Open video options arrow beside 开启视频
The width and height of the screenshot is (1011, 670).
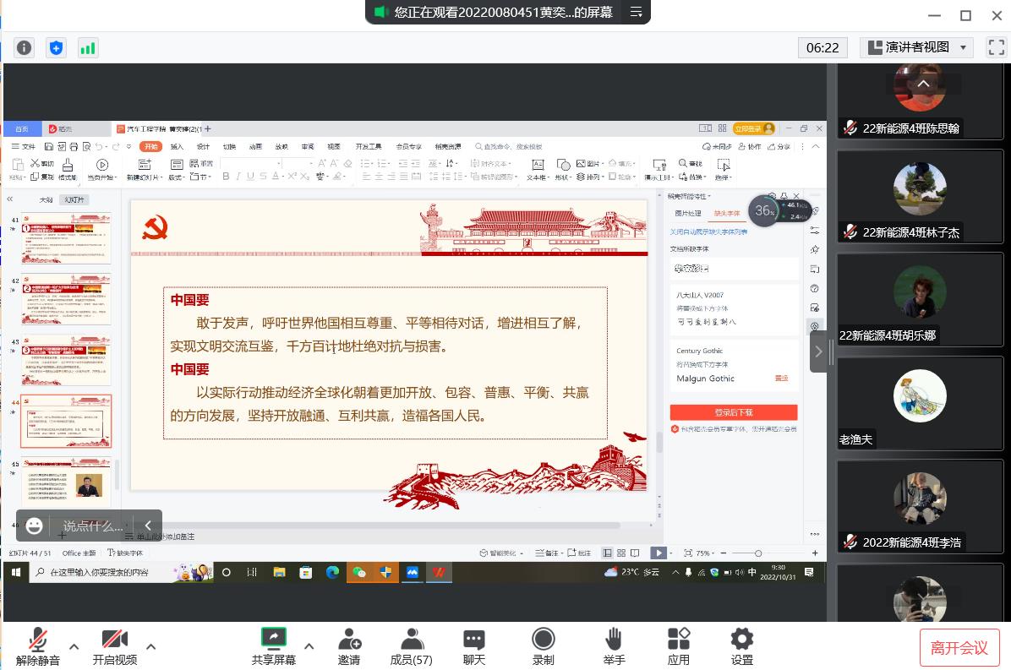click(151, 647)
